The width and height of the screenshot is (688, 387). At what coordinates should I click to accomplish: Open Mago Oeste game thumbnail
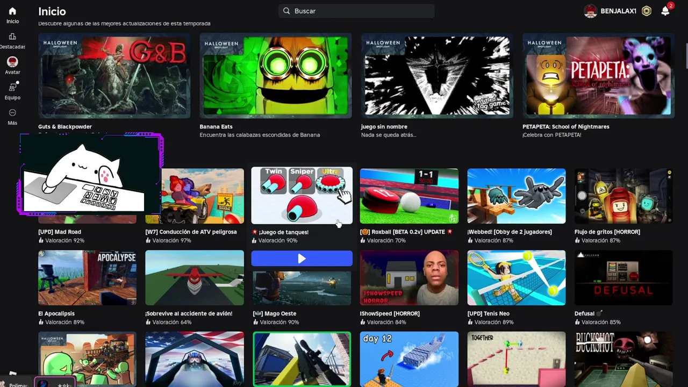click(x=302, y=287)
